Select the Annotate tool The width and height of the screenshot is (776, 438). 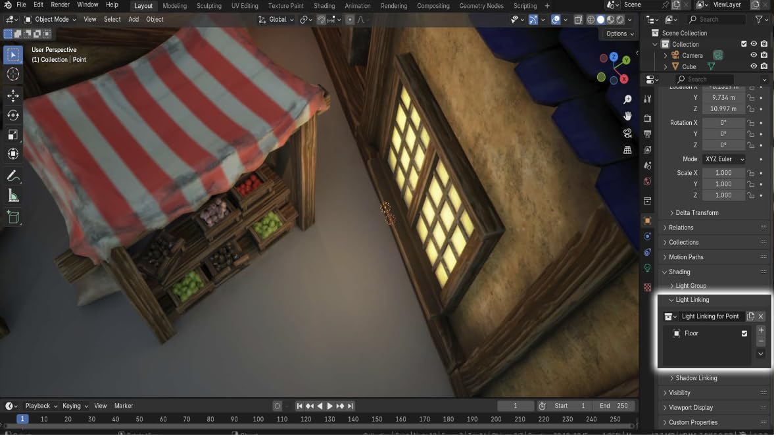pos(13,176)
